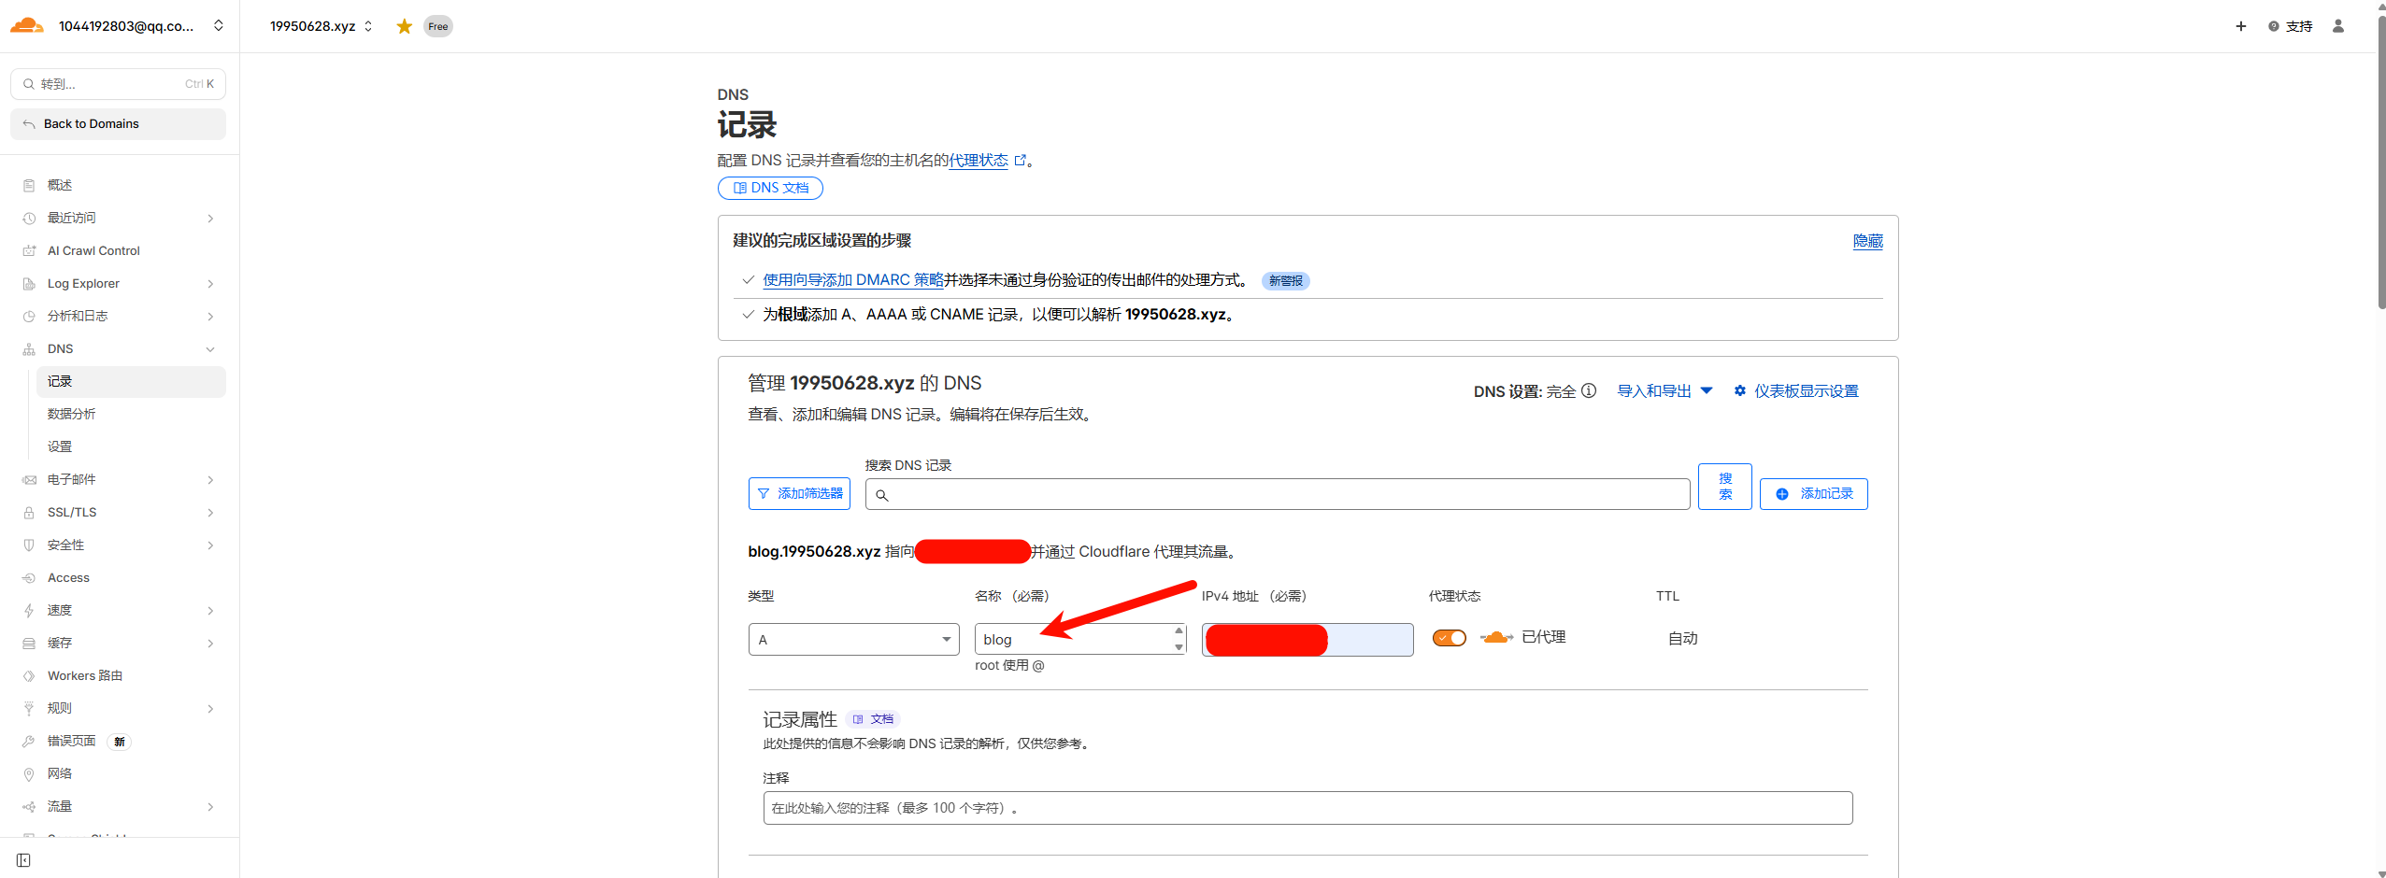Click the 注释 comment input field

[1307, 807]
